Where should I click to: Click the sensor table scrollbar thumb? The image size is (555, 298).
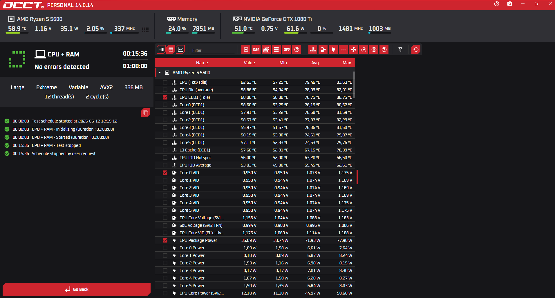click(354, 84)
